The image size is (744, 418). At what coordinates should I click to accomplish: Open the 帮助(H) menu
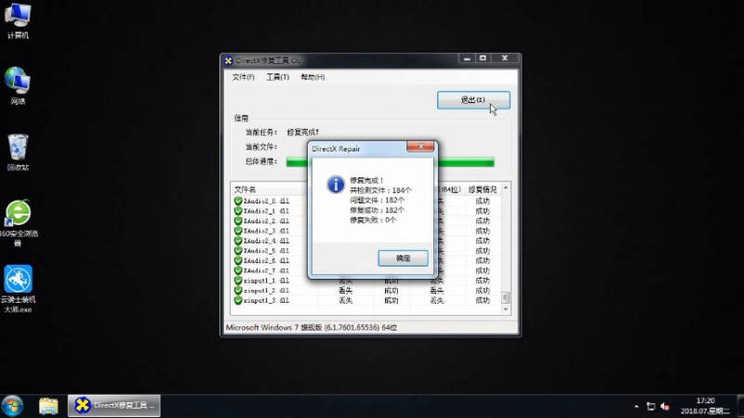(312, 77)
